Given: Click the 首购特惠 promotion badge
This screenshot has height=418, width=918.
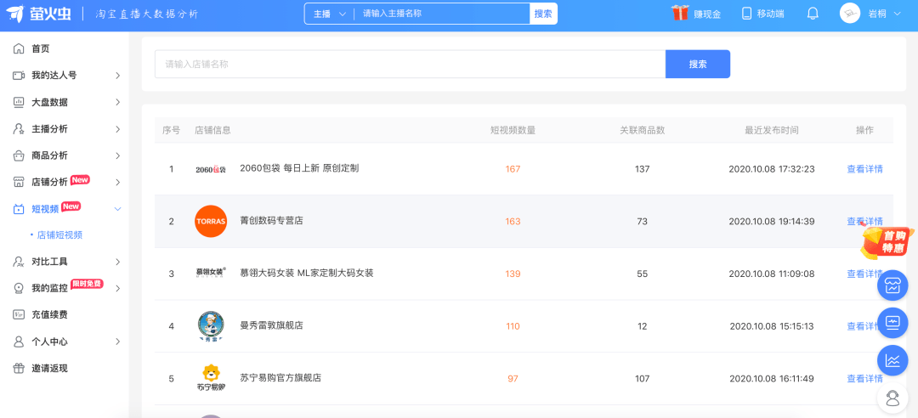Looking at the screenshot, I should pos(887,242).
